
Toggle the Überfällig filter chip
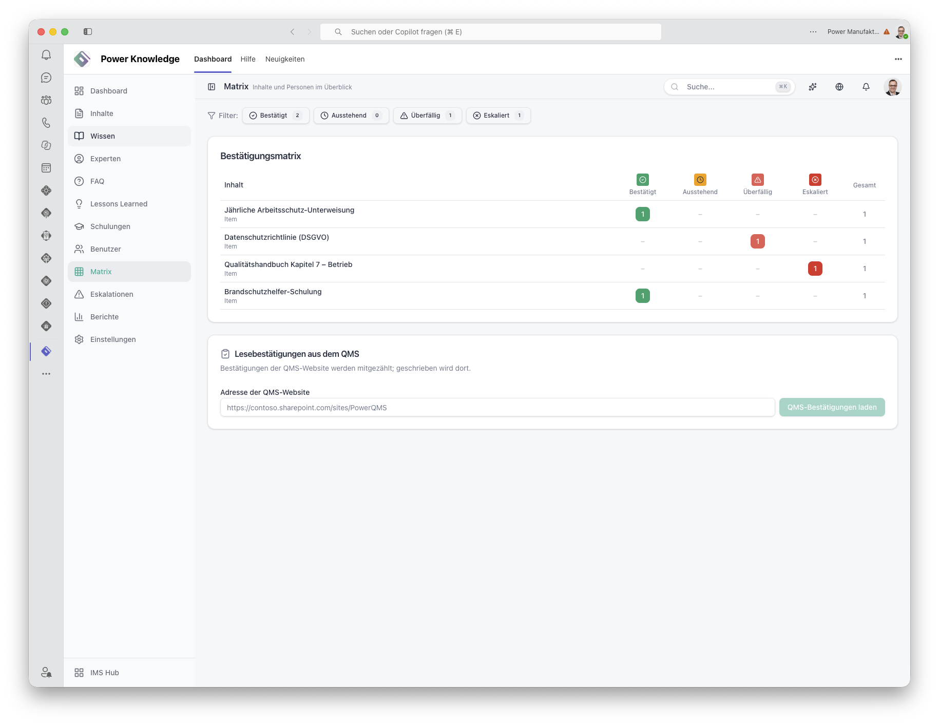pos(428,116)
